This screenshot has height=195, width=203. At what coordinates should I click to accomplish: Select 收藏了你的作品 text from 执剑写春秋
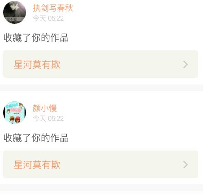[36, 38]
